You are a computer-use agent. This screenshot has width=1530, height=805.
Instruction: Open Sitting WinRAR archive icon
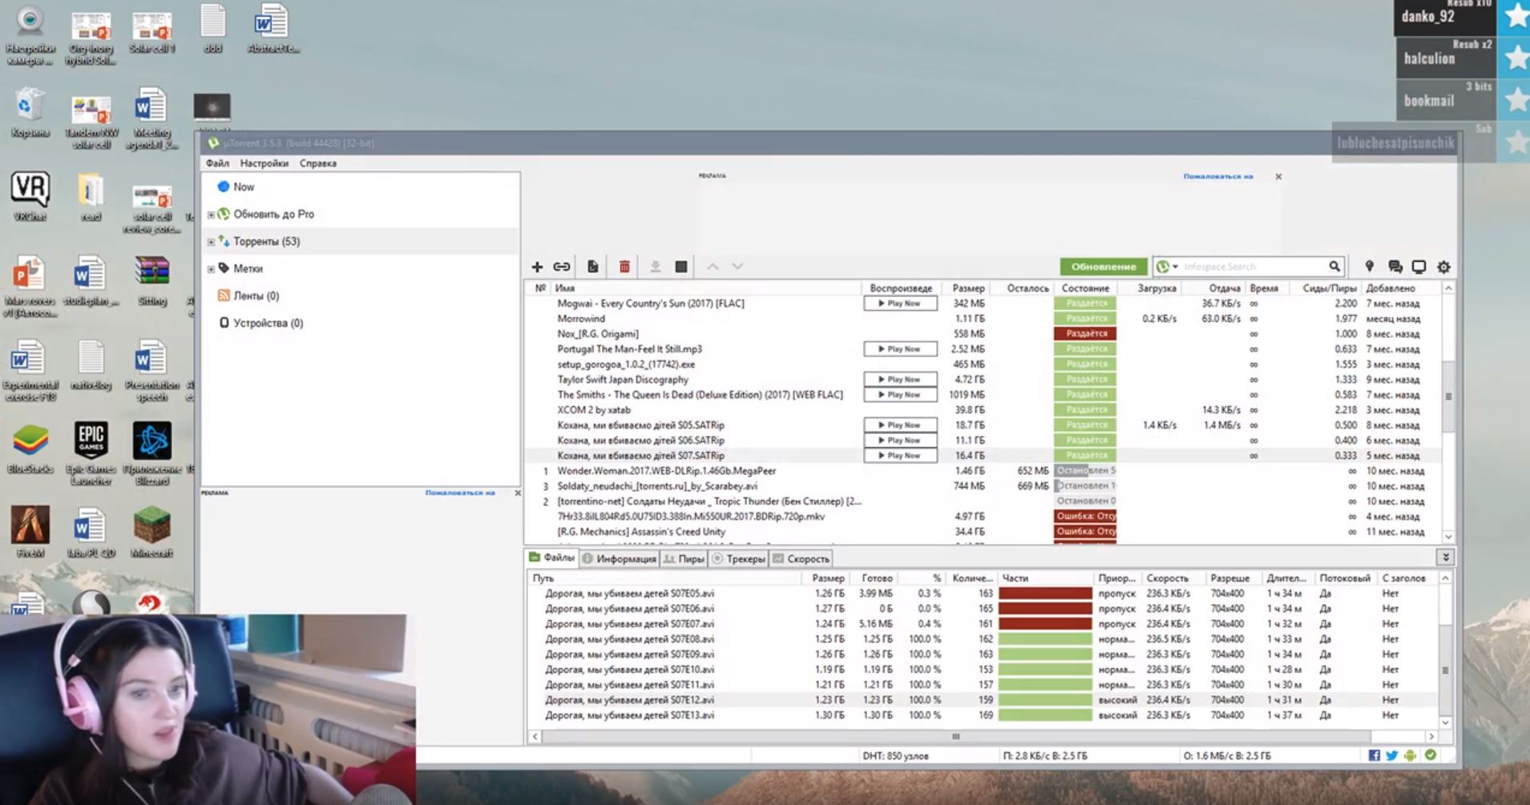[x=152, y=280]
